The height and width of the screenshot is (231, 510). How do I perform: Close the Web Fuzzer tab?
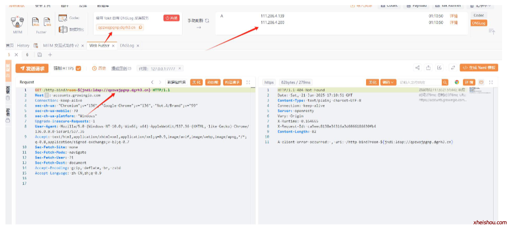[113, 46]
